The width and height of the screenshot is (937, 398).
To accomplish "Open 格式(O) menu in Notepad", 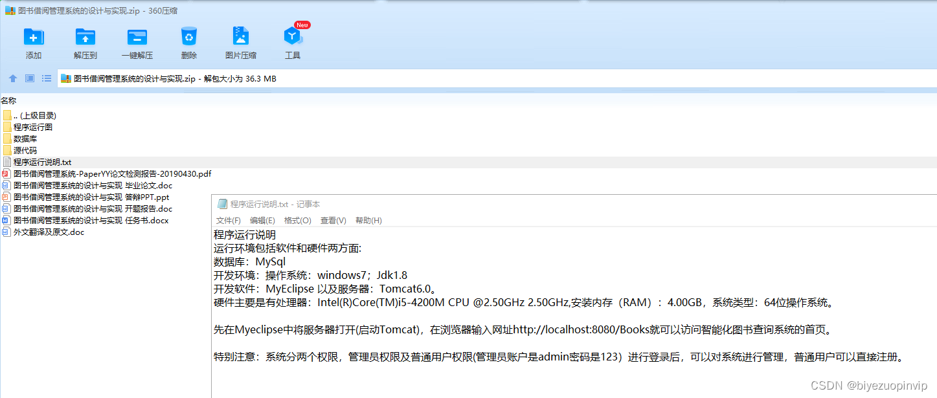I will 298,221.
